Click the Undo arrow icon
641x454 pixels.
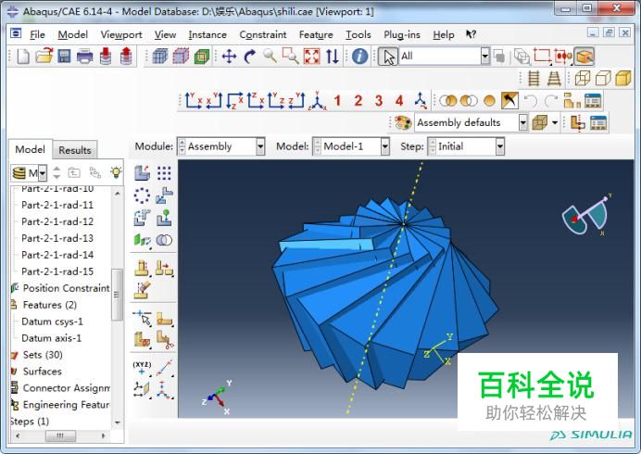[530, 101]
